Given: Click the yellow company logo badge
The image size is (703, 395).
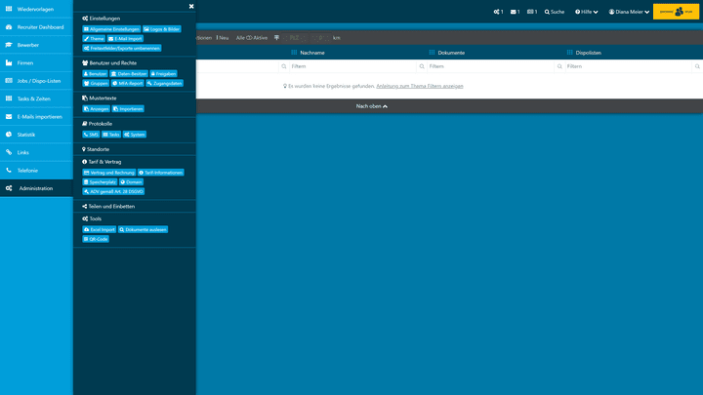Looking at the screenshot, I should (676, 12).
